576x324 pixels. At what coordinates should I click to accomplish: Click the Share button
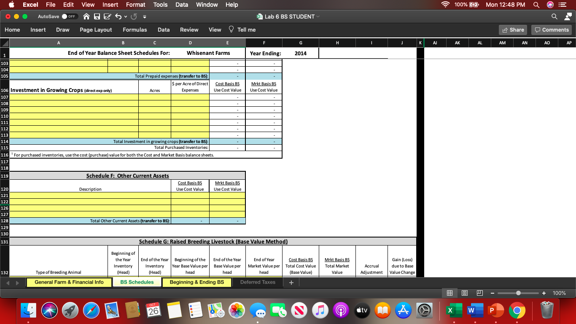click(x=512, y=30)
